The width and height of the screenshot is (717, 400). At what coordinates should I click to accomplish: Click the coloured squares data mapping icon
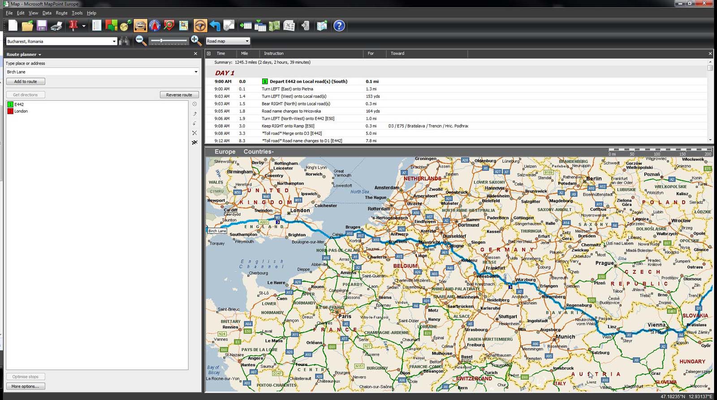(111, 26)
